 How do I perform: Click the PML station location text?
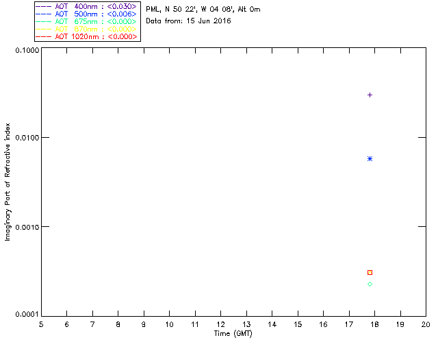pyautogui.click(x=203, y=10)
